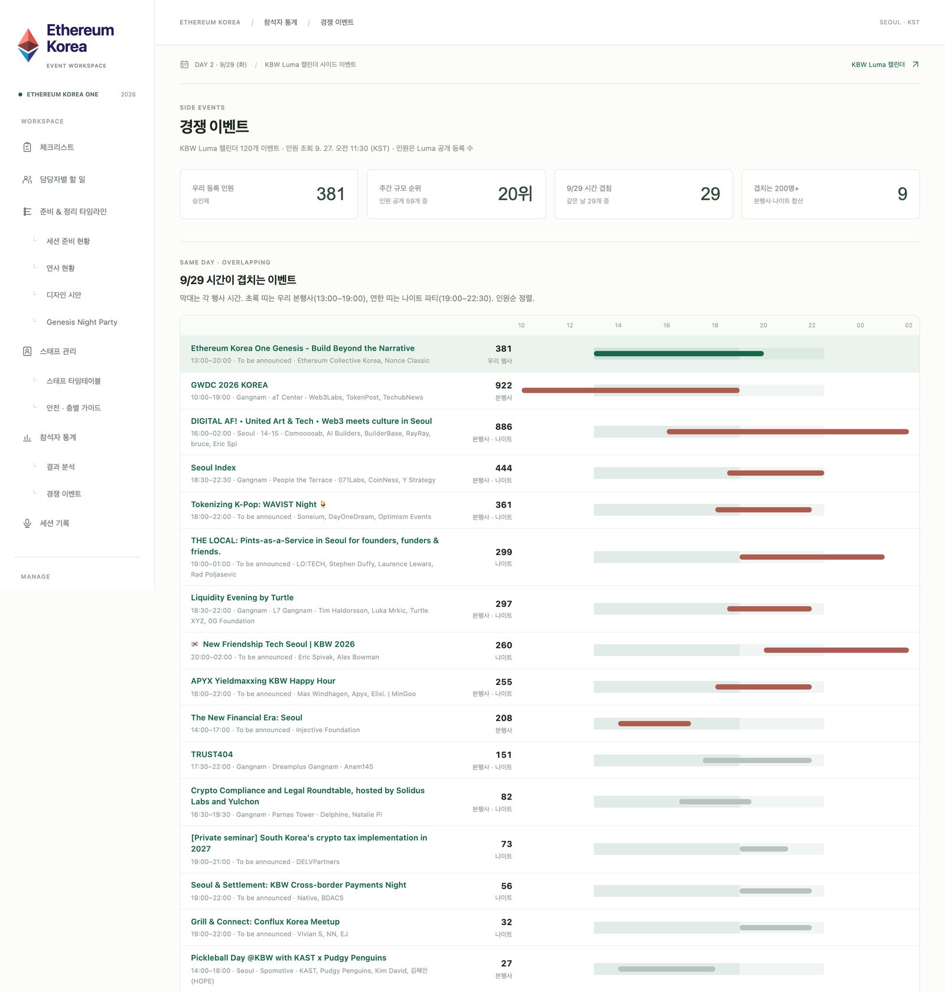Image resolution: width=945 pixels, height=992 pixels.
Task: Open the 체크리스트 clipboard icon
Action: coord(27,147)
